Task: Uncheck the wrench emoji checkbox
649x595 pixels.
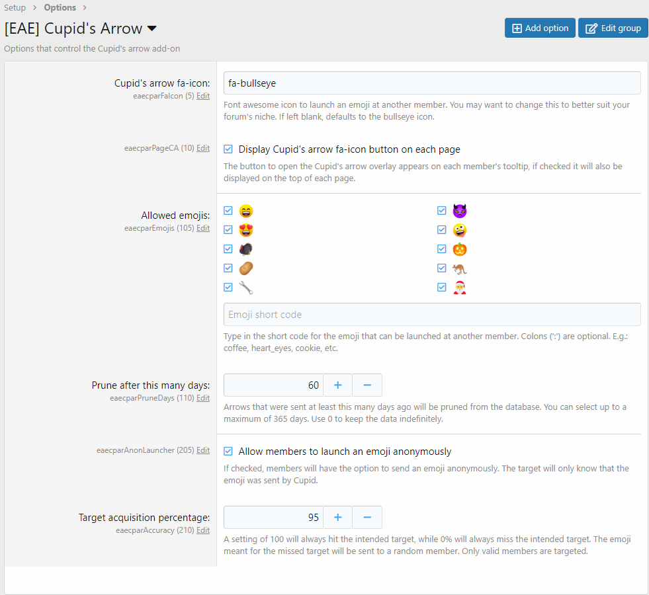Action: [x=228, y=288]
